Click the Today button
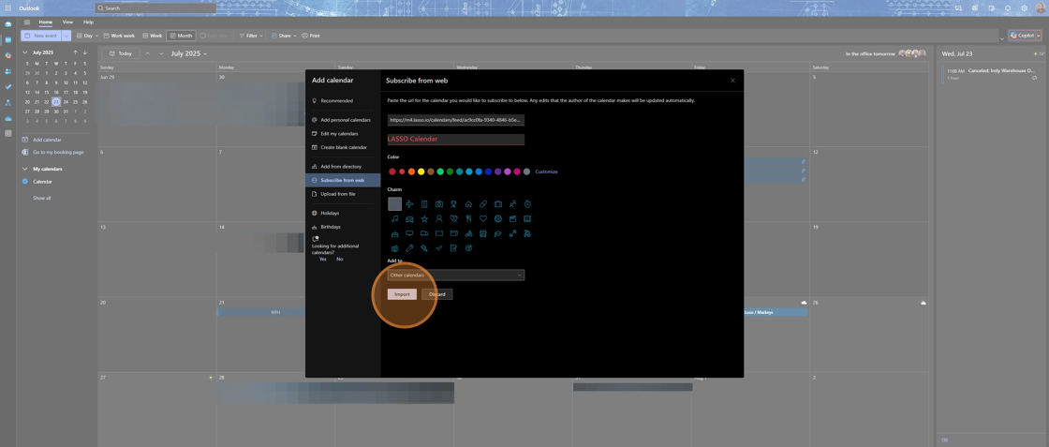The width and height of the screenshot is (1049, 447). click(x=121, y=53)
